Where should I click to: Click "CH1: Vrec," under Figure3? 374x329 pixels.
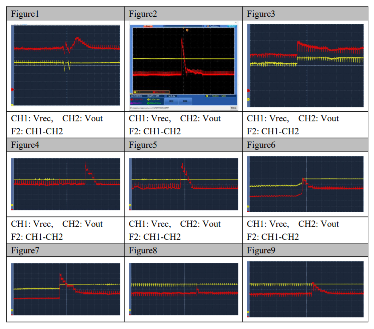pos(268,118)
